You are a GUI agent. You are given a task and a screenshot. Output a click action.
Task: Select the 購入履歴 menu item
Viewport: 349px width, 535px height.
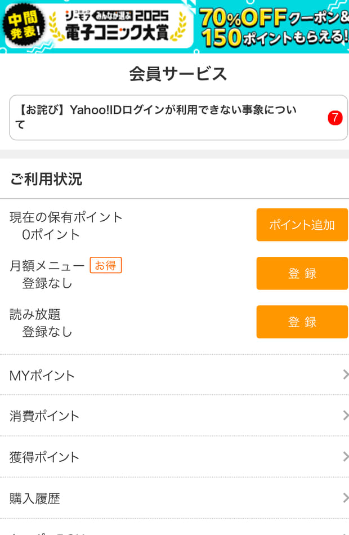pos(174,498)
